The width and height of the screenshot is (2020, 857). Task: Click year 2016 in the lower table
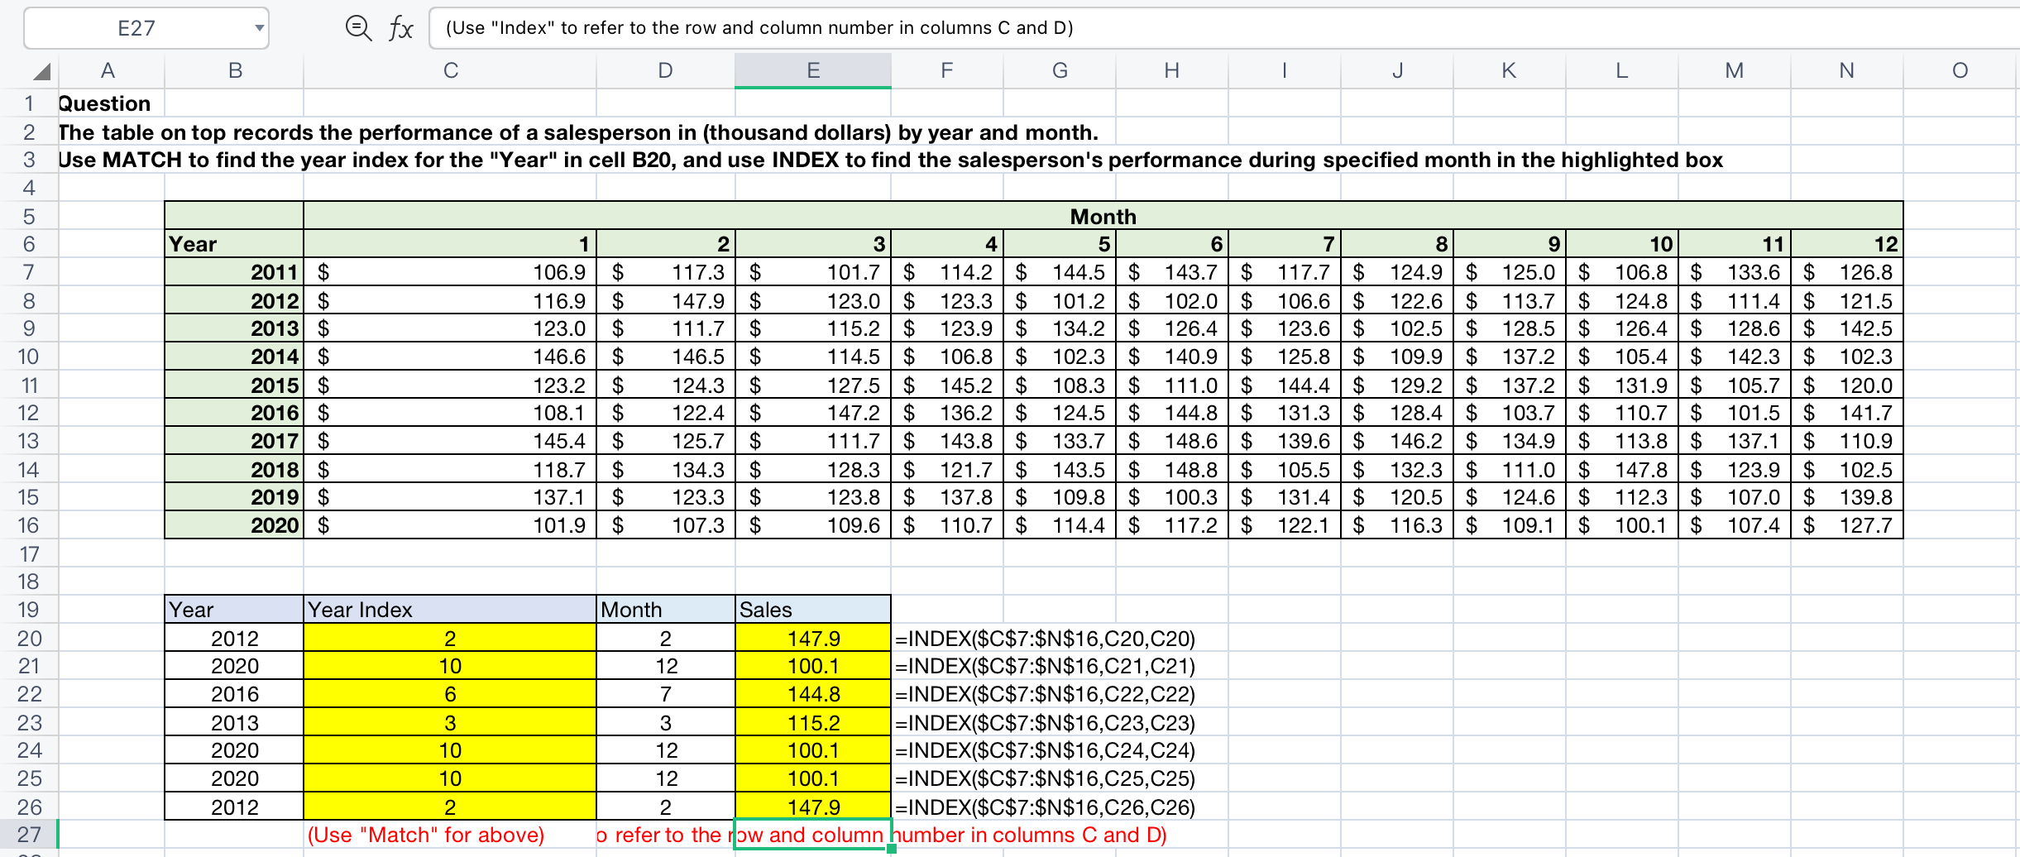pos(234,694)
